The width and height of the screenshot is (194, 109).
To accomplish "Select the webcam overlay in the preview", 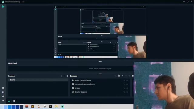I will [132, 47].
